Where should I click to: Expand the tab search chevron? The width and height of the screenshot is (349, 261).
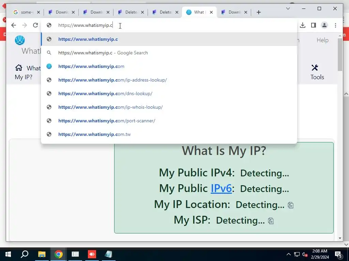point(288,8)
